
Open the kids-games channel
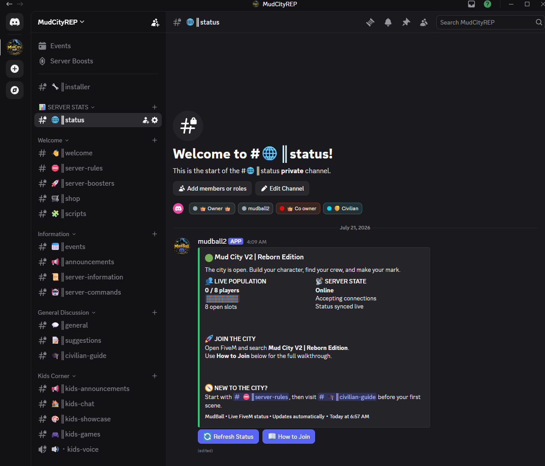pyautogui.click(x=98, y=434)
